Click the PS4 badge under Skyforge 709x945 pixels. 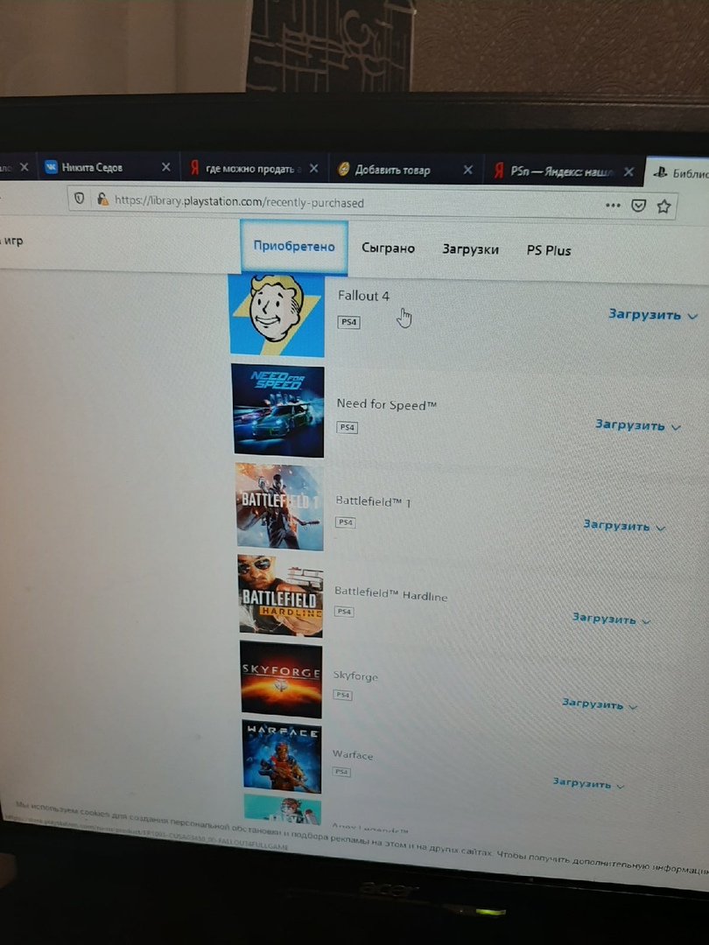pyautogui.click(x=342, y=695)
